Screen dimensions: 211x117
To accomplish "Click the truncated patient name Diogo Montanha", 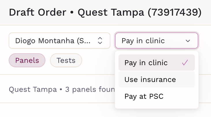I will coord(53,41).
